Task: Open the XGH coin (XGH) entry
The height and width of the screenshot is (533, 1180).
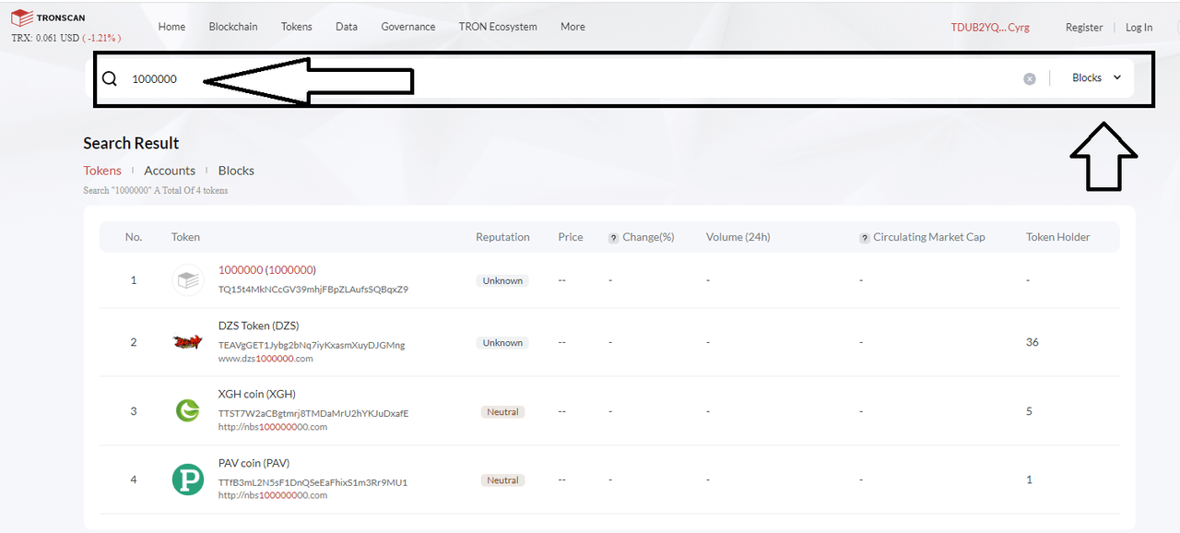Action: pyautogui.click(x=257, y=394)
